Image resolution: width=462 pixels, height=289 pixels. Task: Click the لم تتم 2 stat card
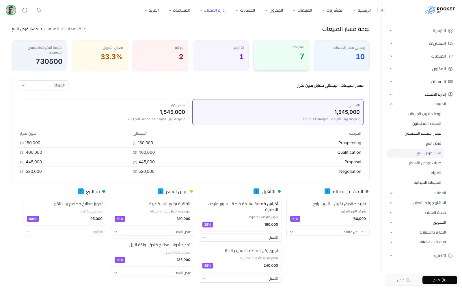point(160,56)
